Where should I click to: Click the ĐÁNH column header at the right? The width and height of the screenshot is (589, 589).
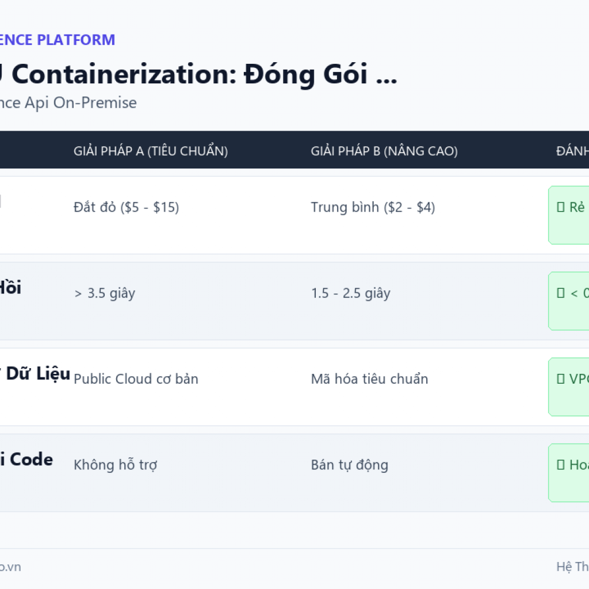point(572,151)
